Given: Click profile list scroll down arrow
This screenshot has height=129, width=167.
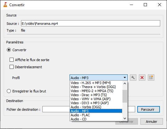Looking at the screenshot, I should click(x=125, y=118).
